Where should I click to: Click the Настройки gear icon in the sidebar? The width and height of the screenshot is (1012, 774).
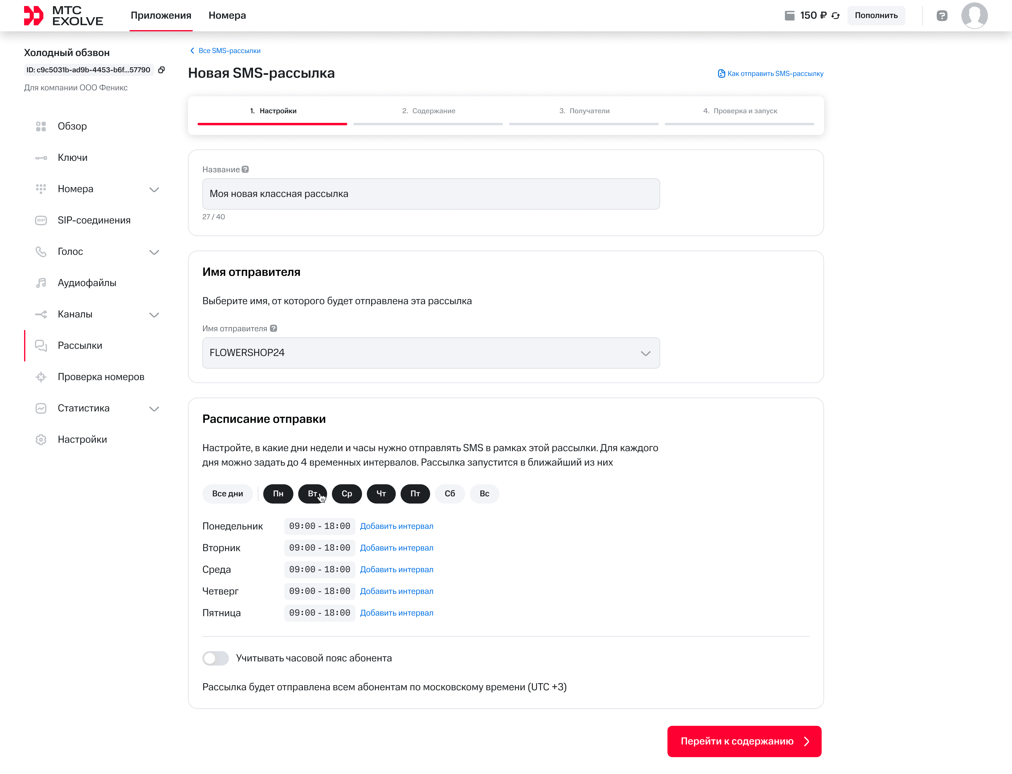coord(41,439)
